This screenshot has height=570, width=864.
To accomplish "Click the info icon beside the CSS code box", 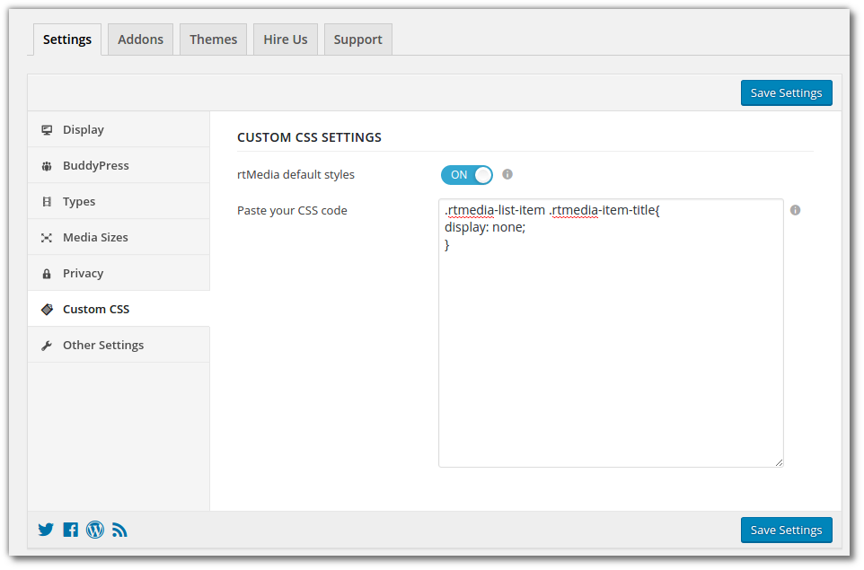I will [x=795, y=210].
